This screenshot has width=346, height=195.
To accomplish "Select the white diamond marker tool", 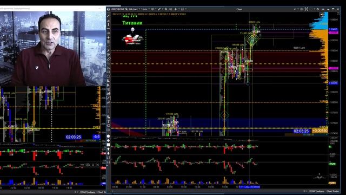I will pos(108,140).
